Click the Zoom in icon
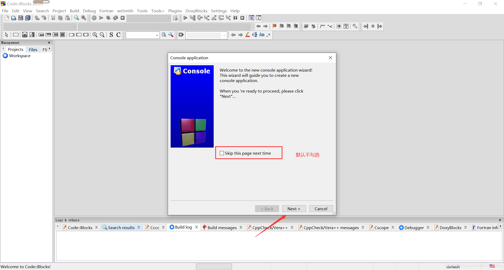Viewport: 504px width, 270px height. click(x=95, y=35)
